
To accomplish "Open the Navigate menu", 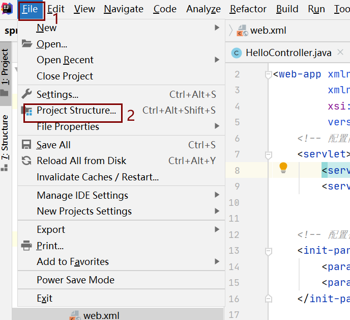I will (x=124, y=9).
